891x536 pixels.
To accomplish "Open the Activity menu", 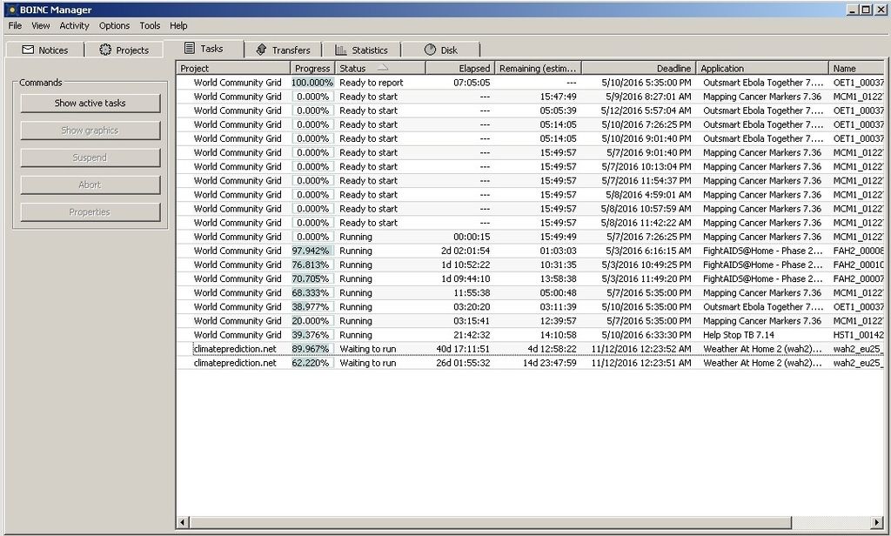I will 74,26.
